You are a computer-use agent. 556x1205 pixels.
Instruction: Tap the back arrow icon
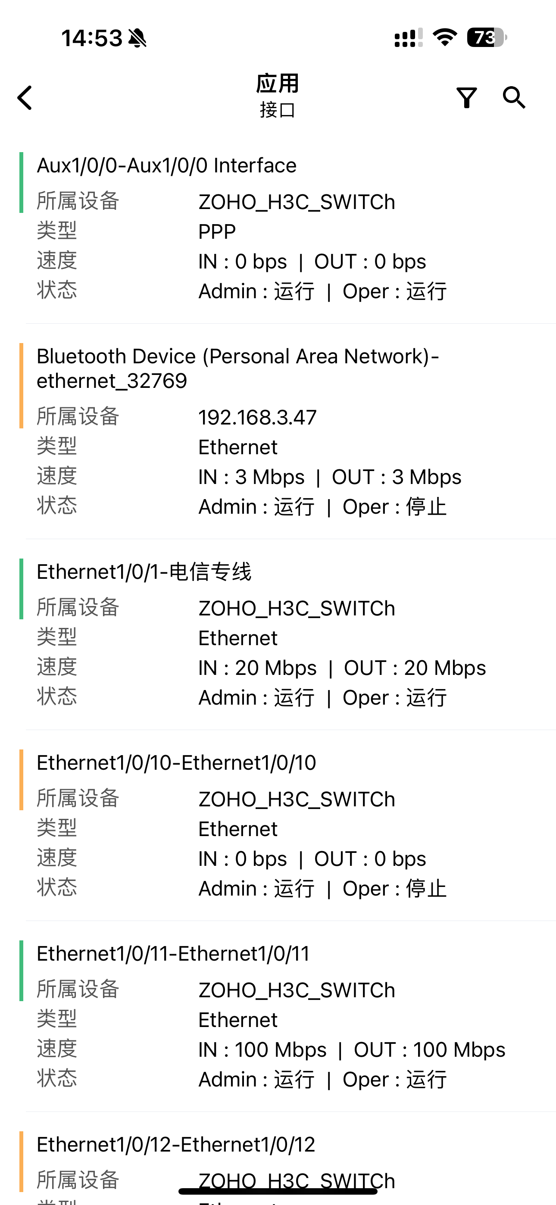[25, 97]
